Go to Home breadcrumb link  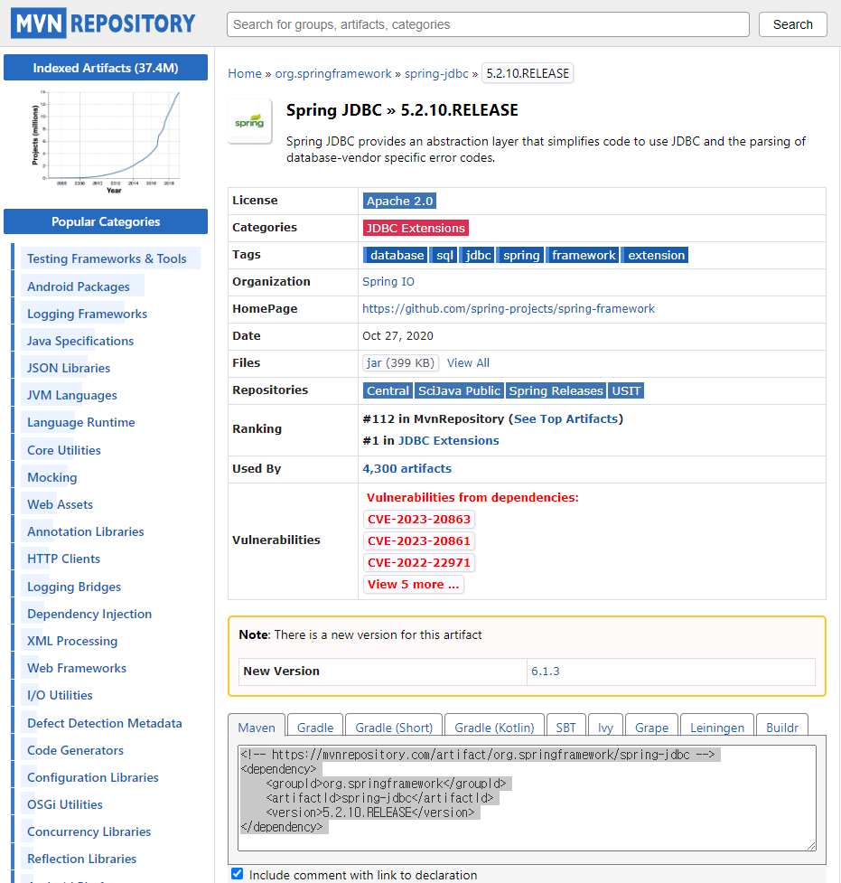[245, 74]
